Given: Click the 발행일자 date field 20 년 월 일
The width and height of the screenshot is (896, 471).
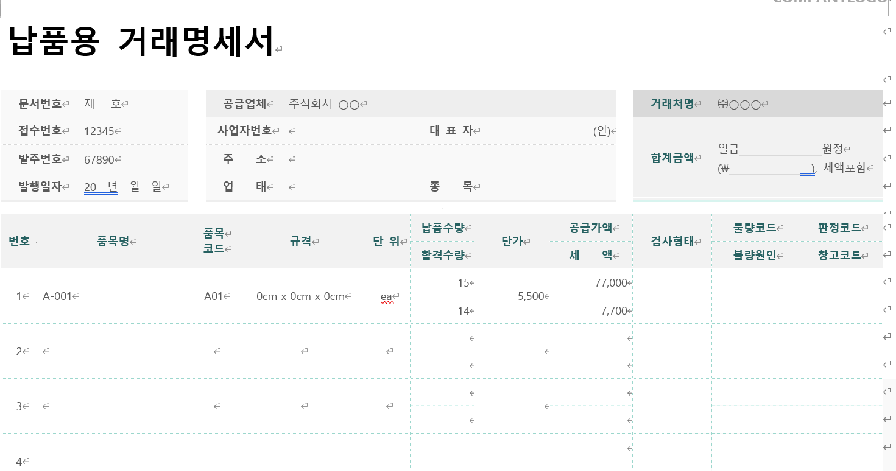Looking at the screenshot, I should click(x=122, y=186).
